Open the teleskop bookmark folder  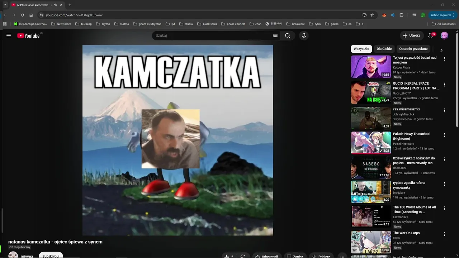pos(83,24)
